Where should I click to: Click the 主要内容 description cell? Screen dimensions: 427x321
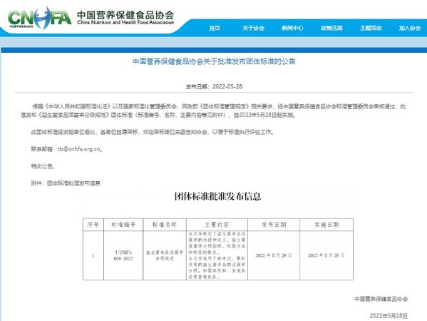pyautogui.click(x=217, y=255)
